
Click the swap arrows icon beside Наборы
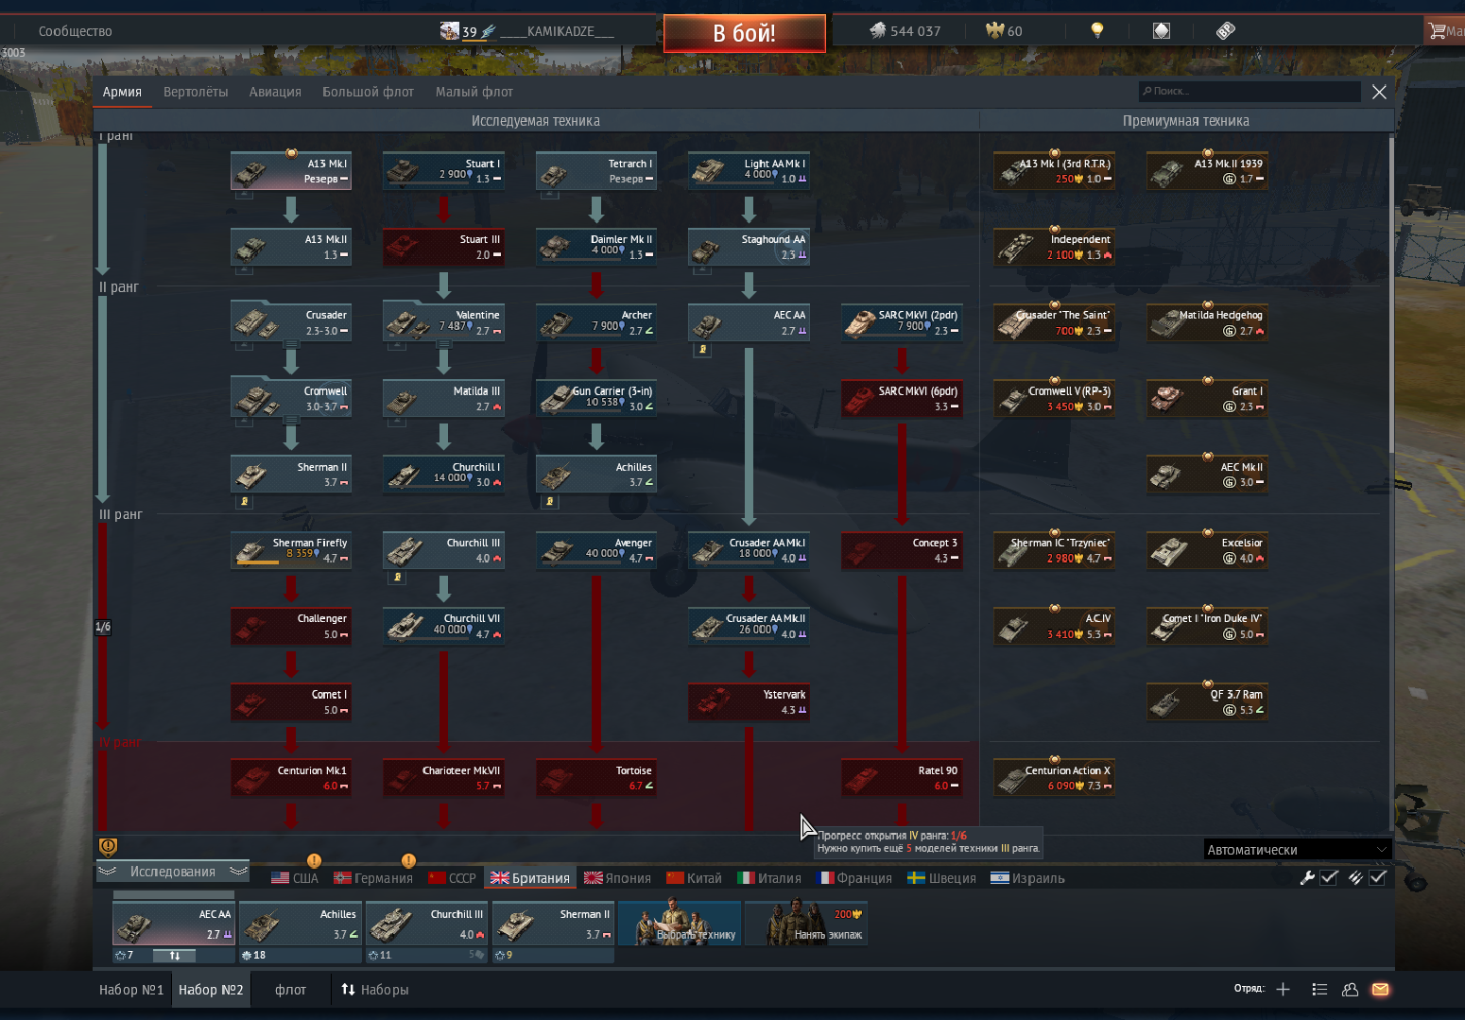[348, 989]
